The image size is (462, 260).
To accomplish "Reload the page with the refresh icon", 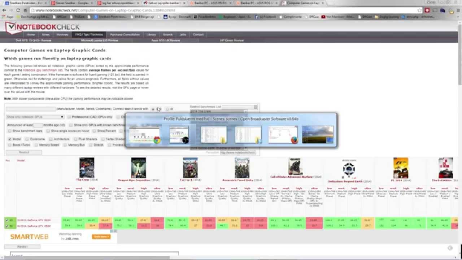I will 18,10.
